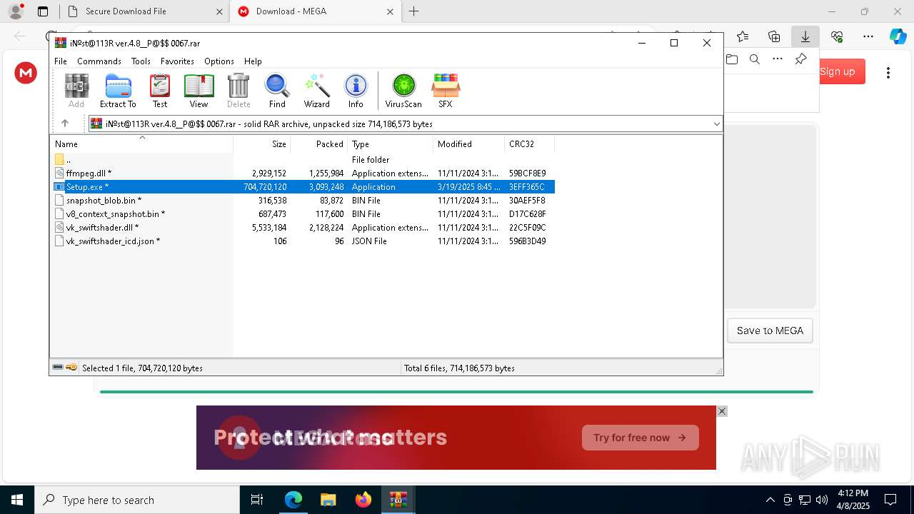Open the Favorites menu

(177, 61)
